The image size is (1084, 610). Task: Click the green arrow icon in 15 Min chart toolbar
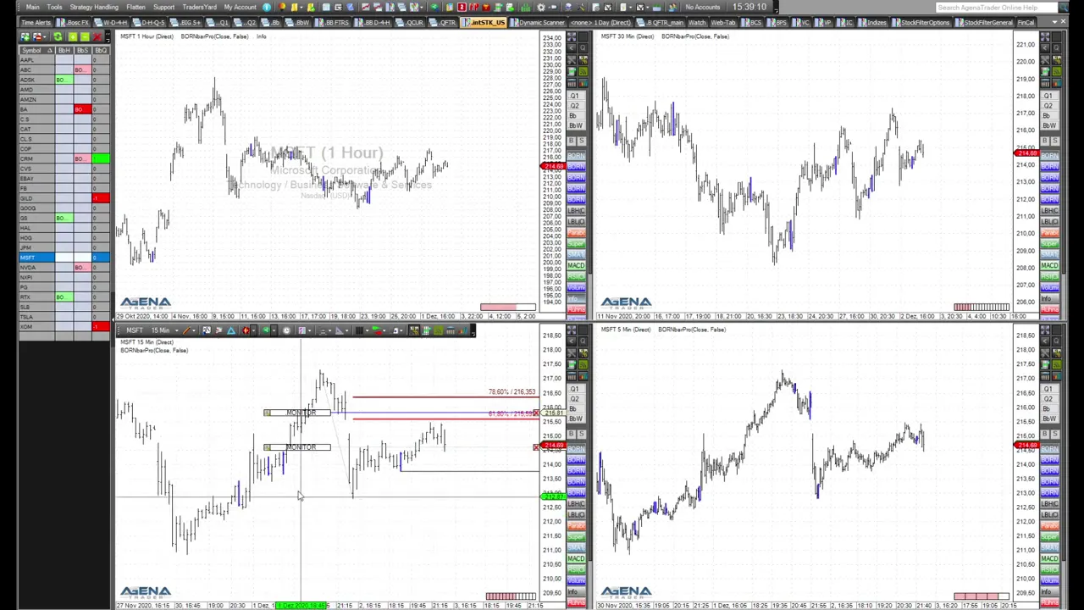266,330
